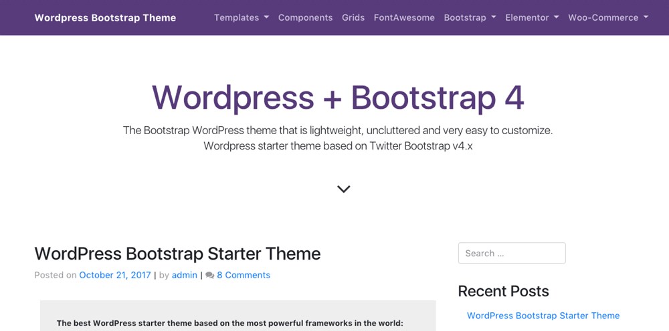
Task: Select FontAwesome in the navbar
Action: [x=404, y=17]
